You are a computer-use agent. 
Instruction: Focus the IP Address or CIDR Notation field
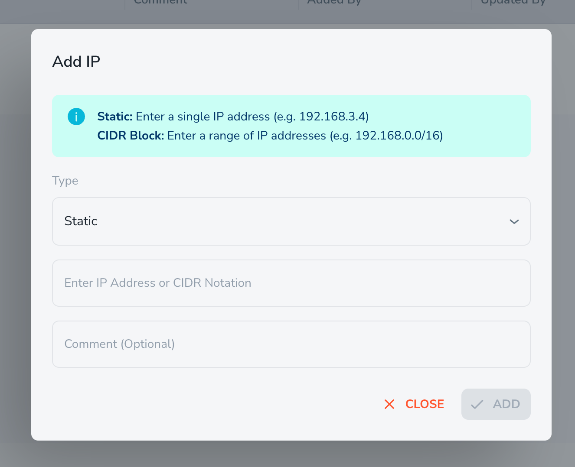291,283
